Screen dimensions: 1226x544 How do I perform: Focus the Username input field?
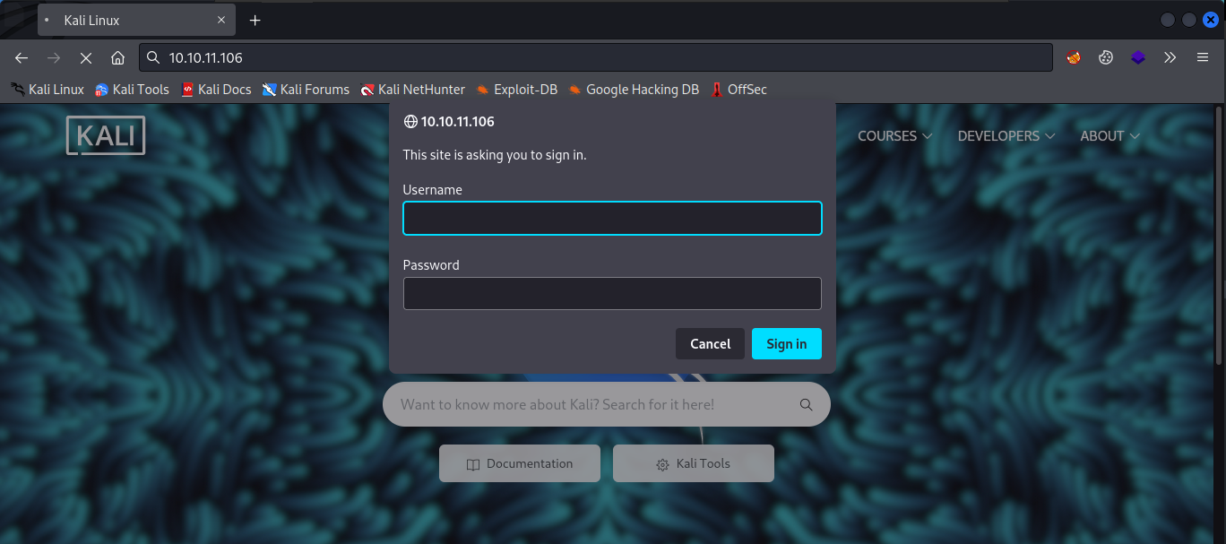click(612, 219)
